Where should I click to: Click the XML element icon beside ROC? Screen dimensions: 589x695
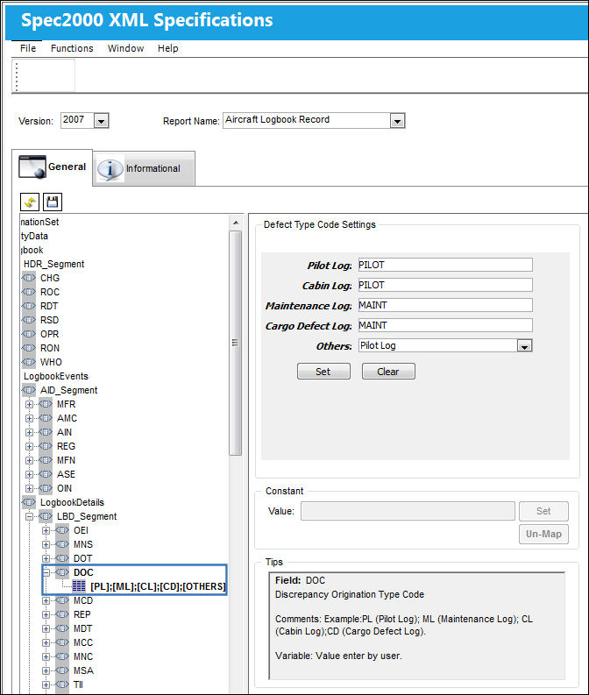coord(29,292)
